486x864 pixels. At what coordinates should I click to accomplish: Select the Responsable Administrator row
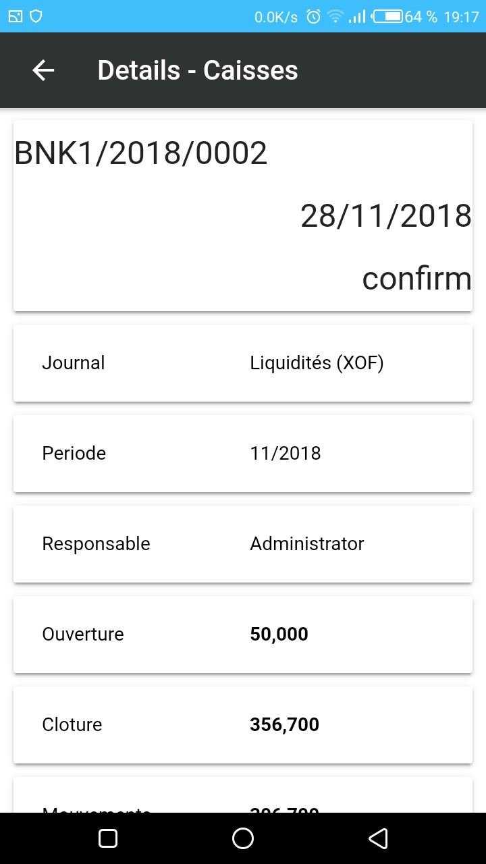[243, 544]
